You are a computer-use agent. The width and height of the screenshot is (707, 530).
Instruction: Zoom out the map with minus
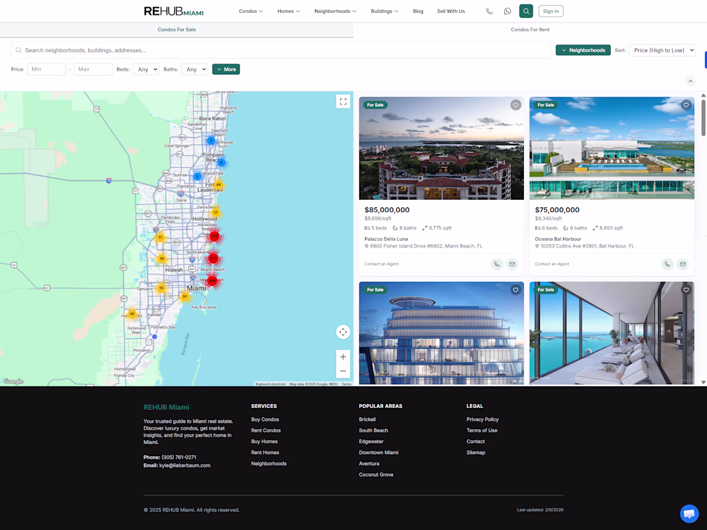[343, 371]
